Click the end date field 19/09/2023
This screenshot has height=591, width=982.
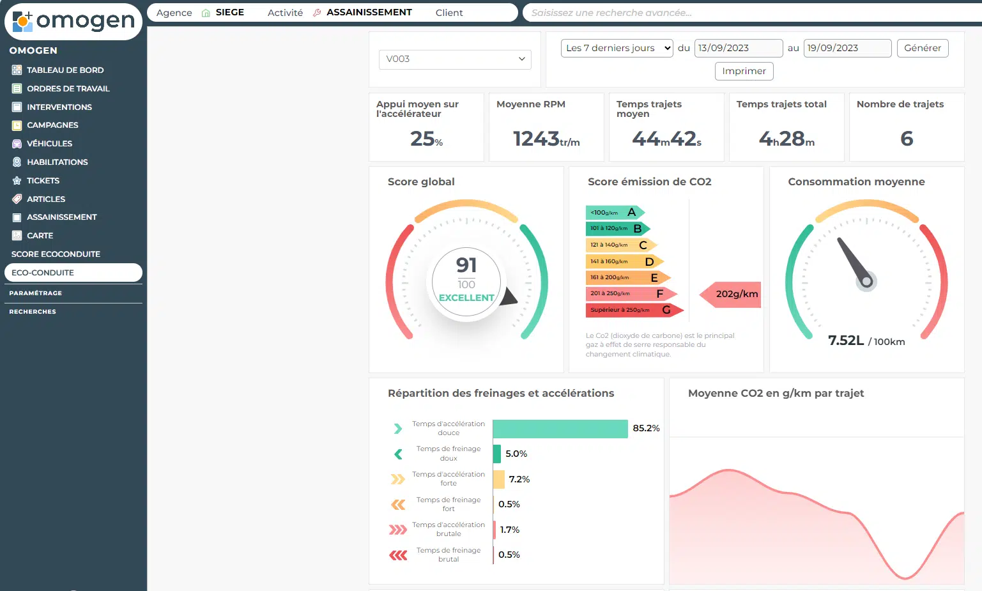pyautogui.click(x=847, y=49)
